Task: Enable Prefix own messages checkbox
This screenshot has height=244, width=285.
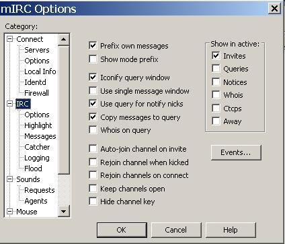Action: (x=93, y=46)
